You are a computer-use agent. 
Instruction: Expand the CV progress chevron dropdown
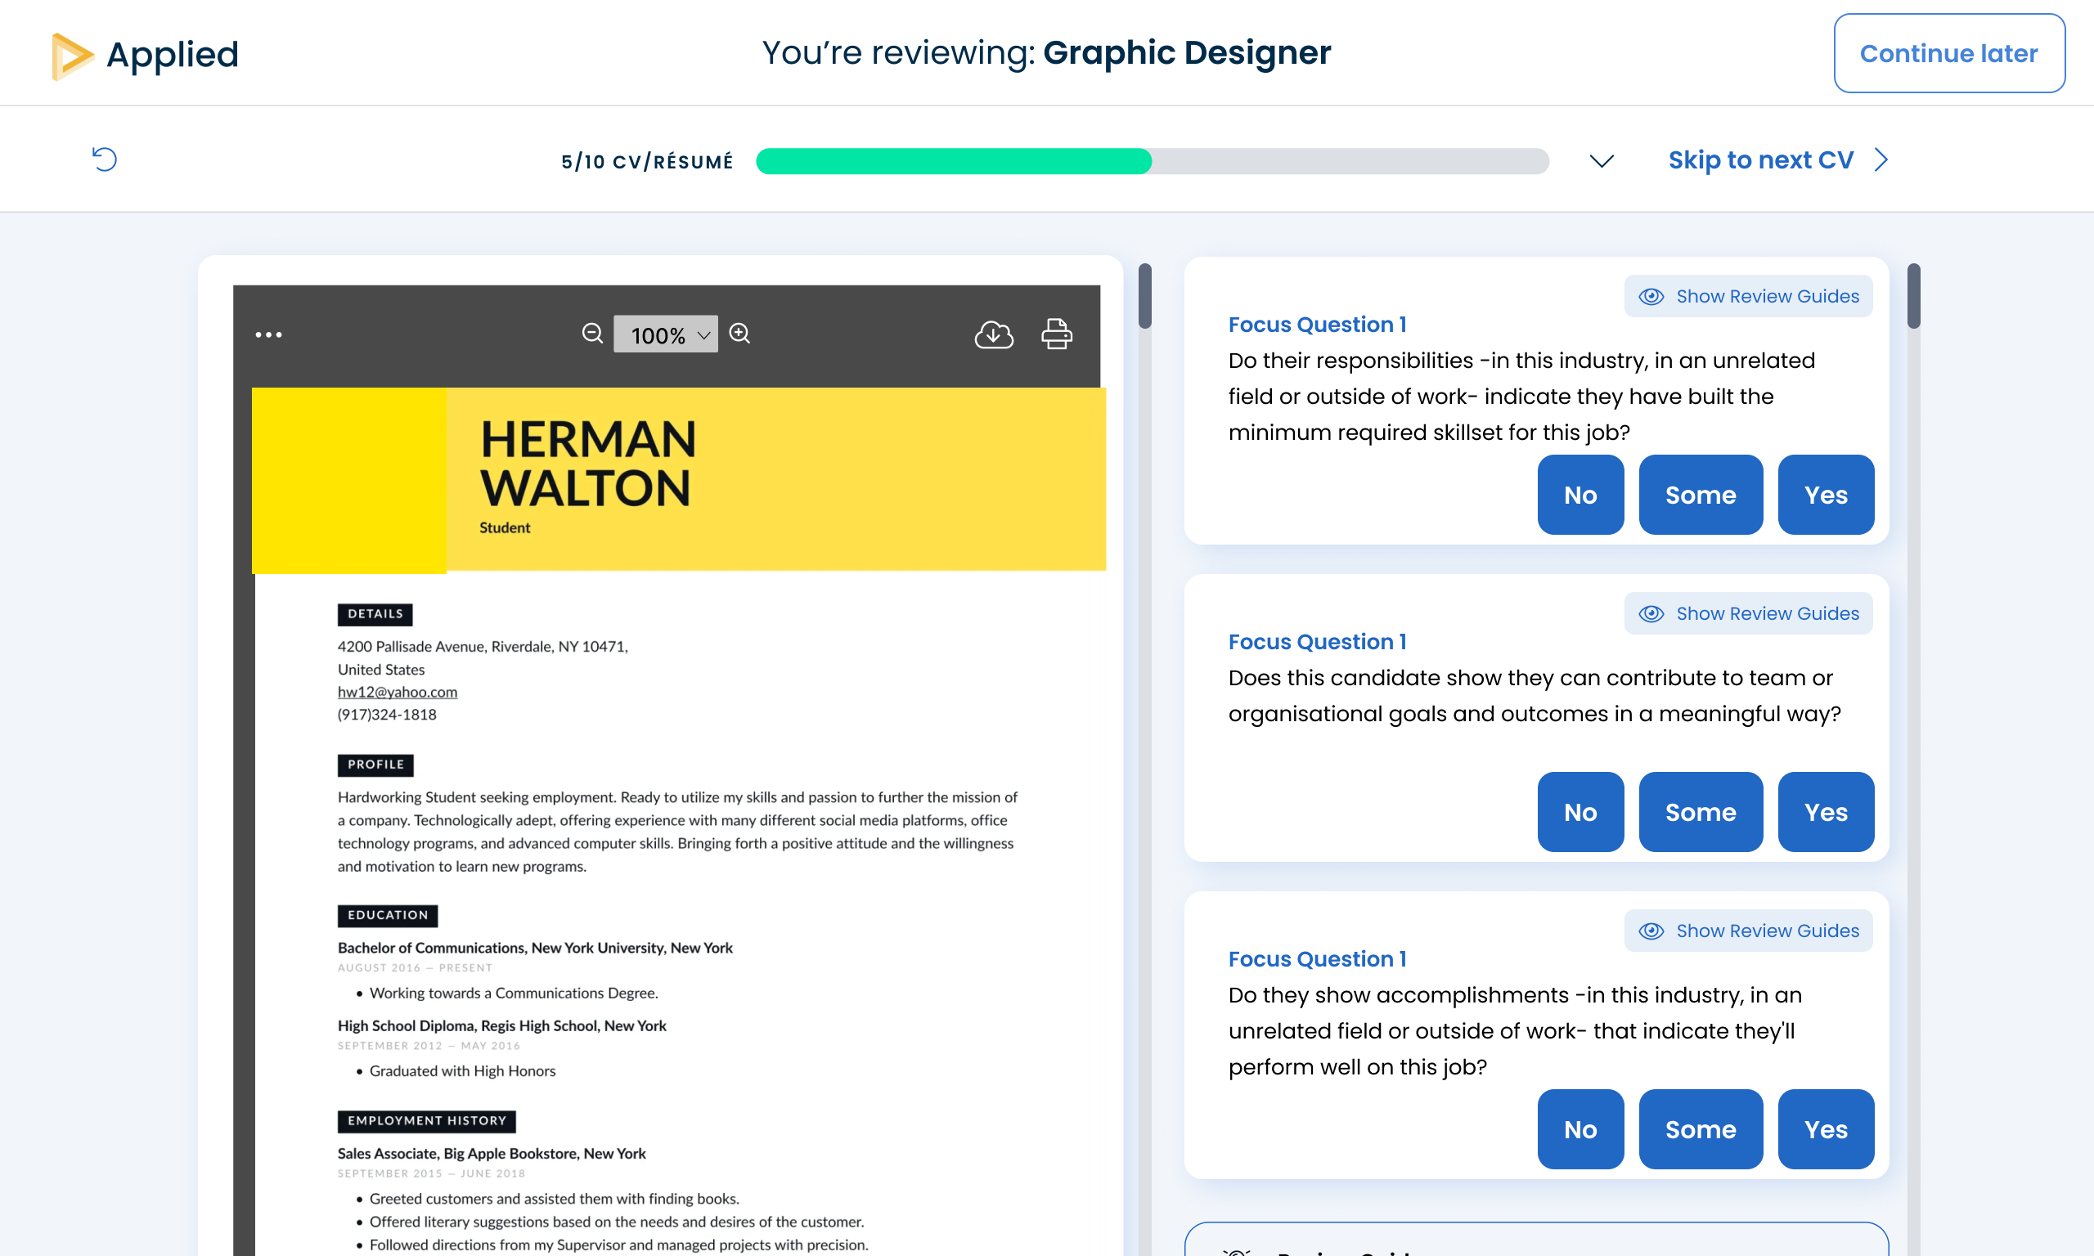pyautogui.click(x=1602, y=161)
